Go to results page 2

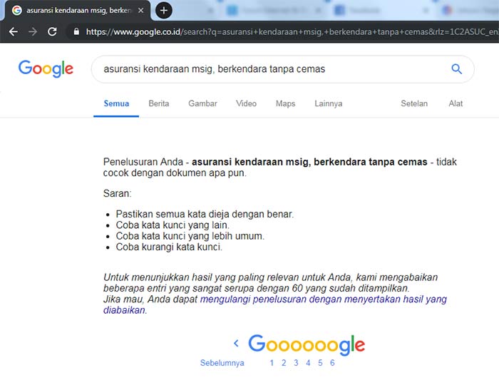[x=284, y=363]
